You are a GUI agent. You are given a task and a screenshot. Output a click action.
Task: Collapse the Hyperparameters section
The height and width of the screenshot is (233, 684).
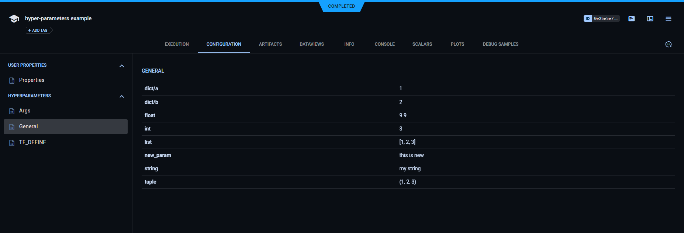(x=122, y=96)
